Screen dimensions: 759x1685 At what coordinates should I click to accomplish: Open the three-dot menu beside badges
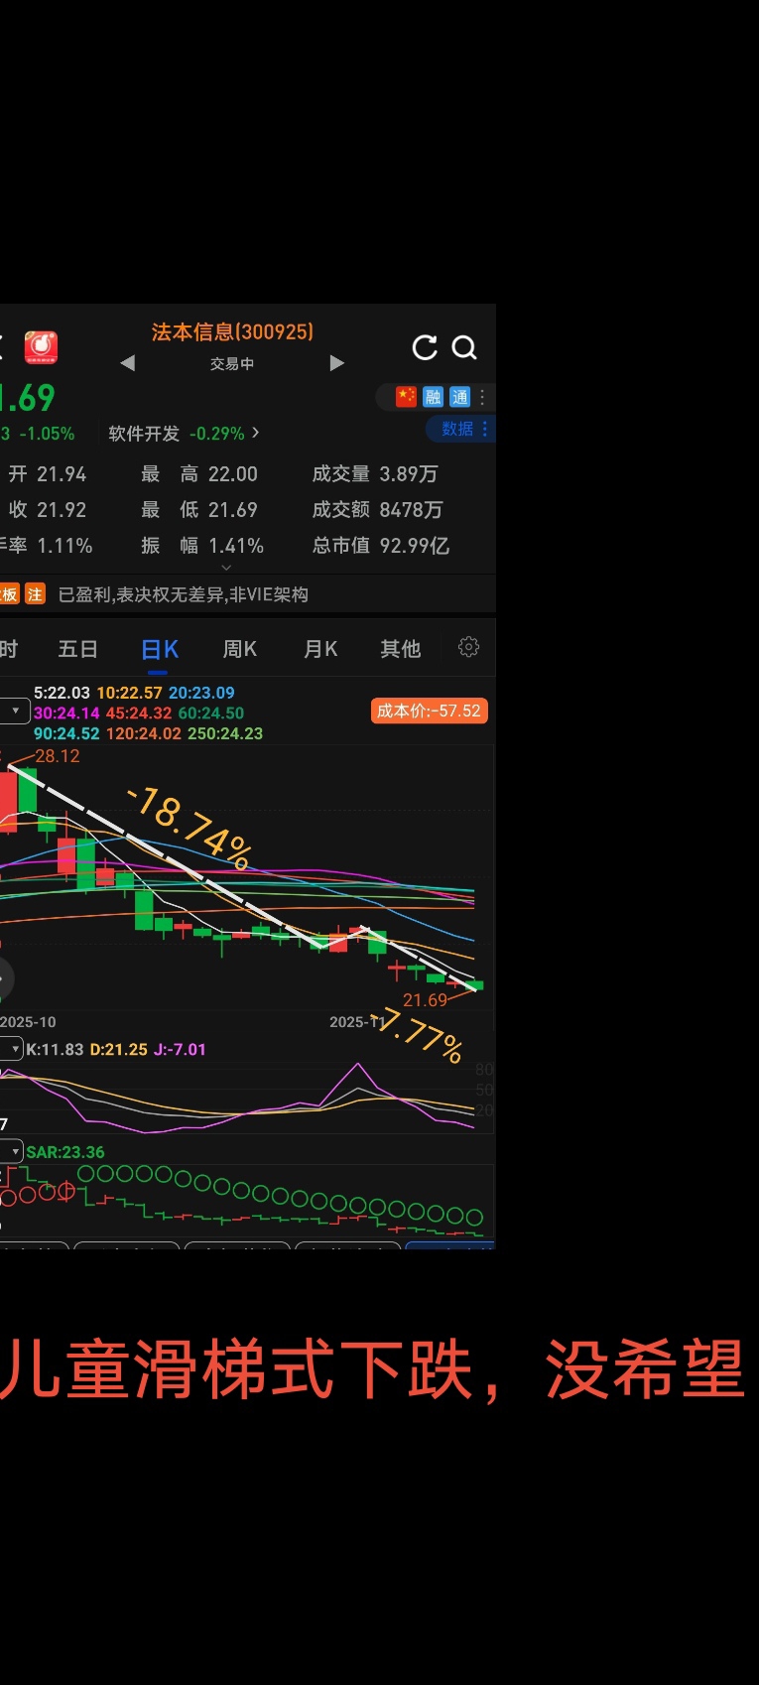[482, 397]
